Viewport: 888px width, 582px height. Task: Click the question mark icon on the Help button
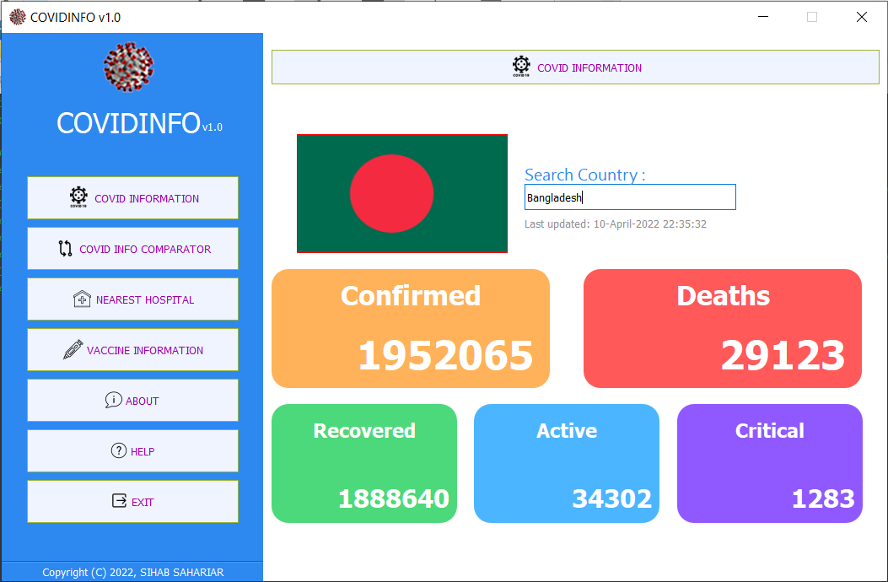[x=118, y=450]
